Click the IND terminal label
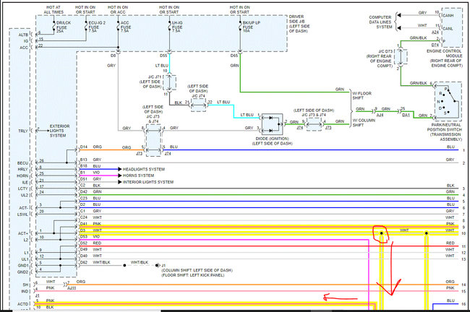The image size is (470, 312). tap(25, 291)
